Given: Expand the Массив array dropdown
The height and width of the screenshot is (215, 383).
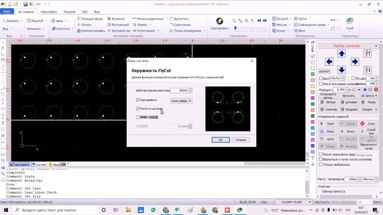Looking at the screenshot, I should point(290,24).
